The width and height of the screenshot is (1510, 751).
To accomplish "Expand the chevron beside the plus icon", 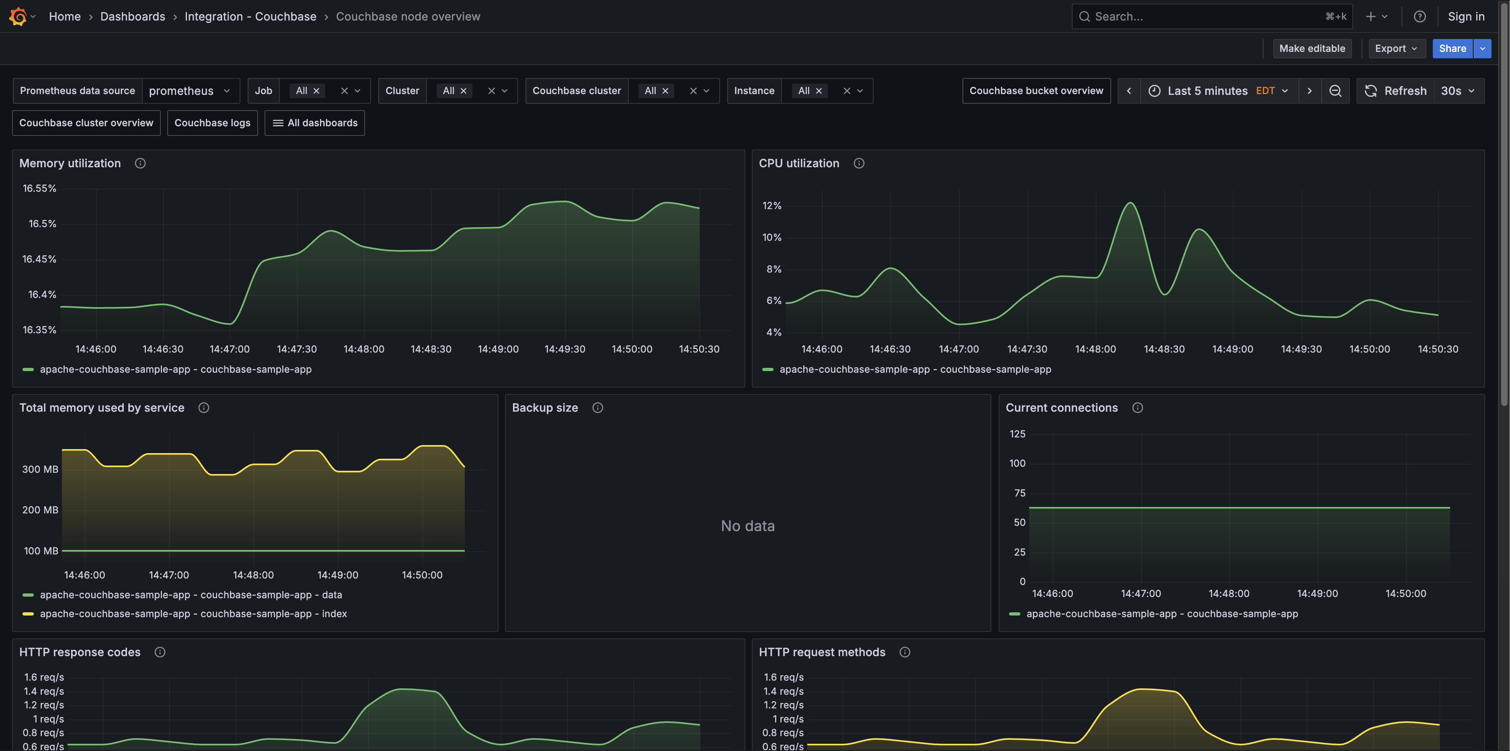I will pos(1385,16).
